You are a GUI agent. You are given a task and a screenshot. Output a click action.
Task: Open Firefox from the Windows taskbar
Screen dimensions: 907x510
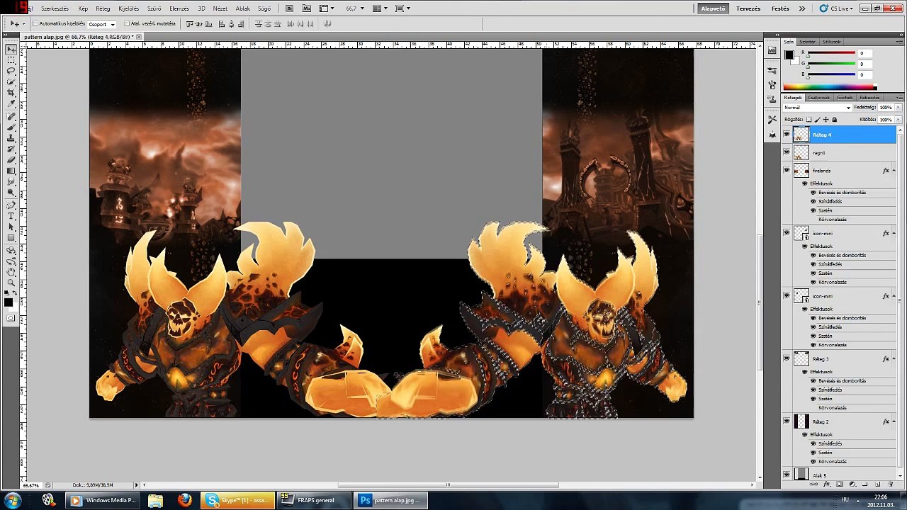point(184,500)
